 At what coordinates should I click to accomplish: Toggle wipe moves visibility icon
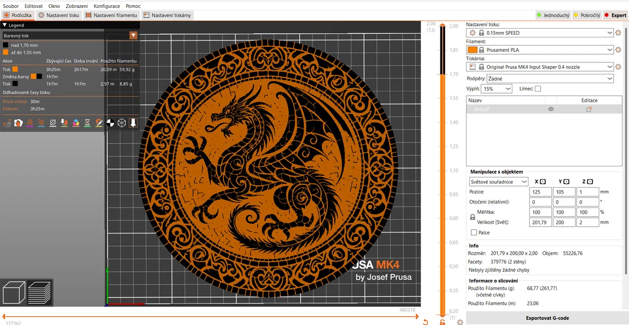tap(18, 123)
